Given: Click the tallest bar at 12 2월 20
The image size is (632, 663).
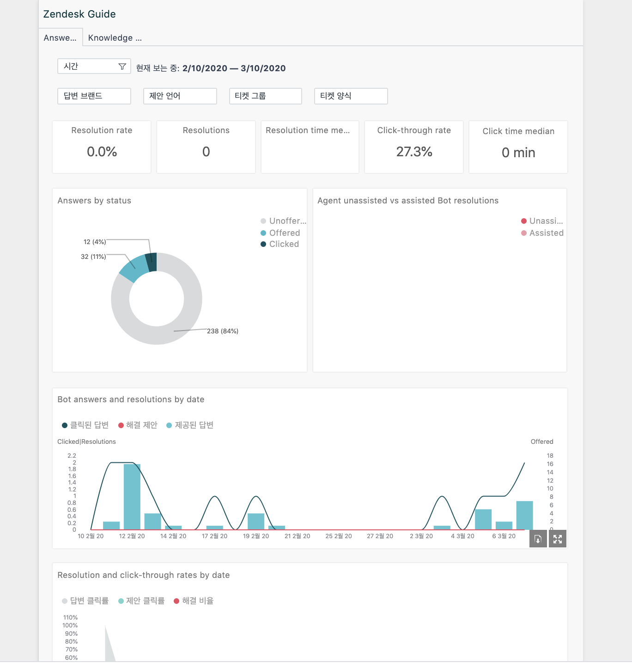Looking at the screenshot, I should click(132, 497).
